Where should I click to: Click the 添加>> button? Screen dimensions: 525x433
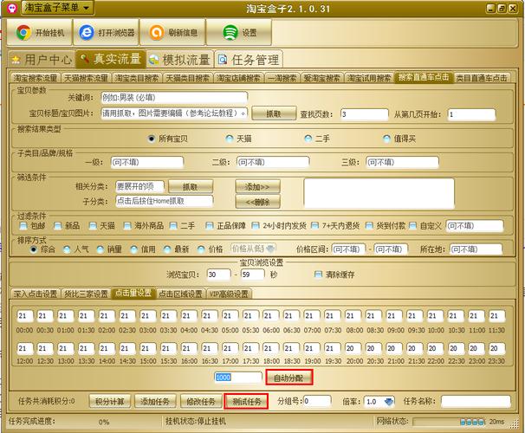(x=258, y=186)
